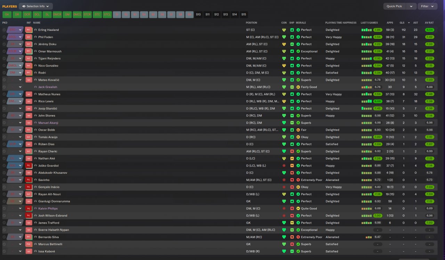Toggle the selection circle in Nathan Aké's row
The height and width of the screenshot is (260, 445).
(4, 158)
